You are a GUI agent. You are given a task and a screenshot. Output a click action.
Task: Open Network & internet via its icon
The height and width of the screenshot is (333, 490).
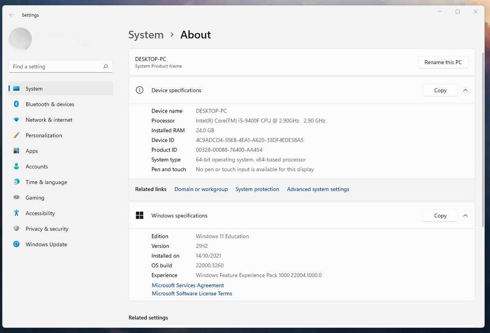click(16, 120)
